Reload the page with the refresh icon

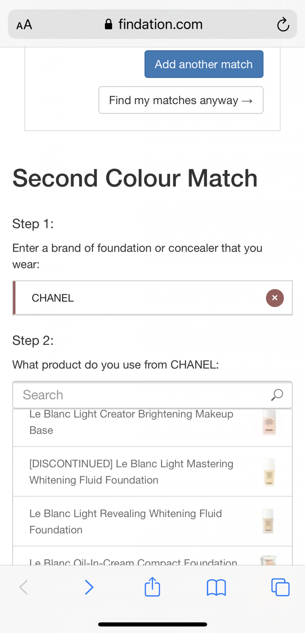click(283, 25)
